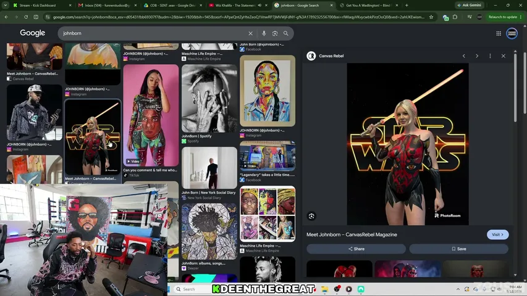Show hidden system tray icons
The image size is (527, 296).
tap(458, 289)
